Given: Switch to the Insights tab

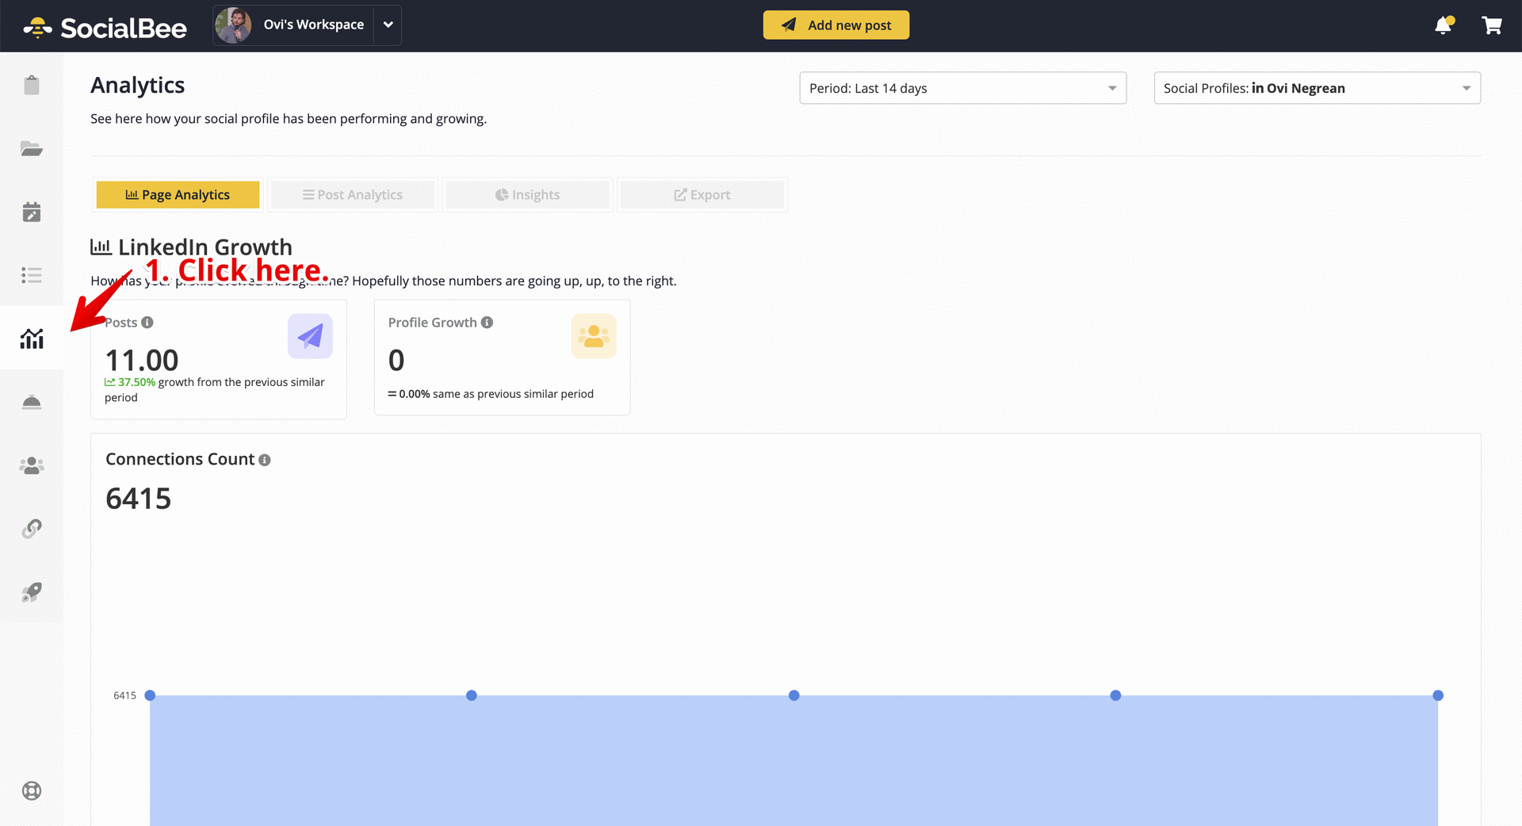Looking at the screenshot, I should click(x=528, y=195).
